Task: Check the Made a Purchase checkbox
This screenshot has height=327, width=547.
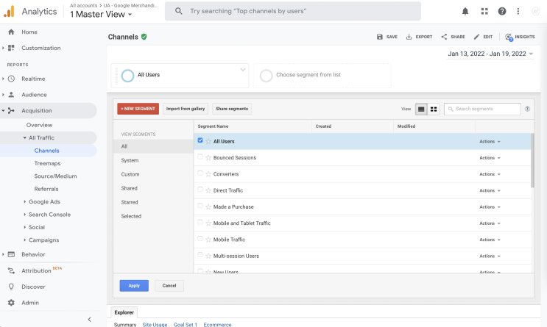Action: coord(200,206)
